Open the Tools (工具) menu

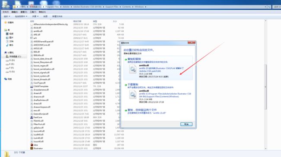click(33, 12)
